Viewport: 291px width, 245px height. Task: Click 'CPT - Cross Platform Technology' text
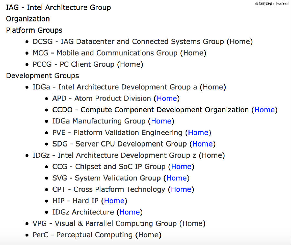pyautogui.click(x=109, y=189)
